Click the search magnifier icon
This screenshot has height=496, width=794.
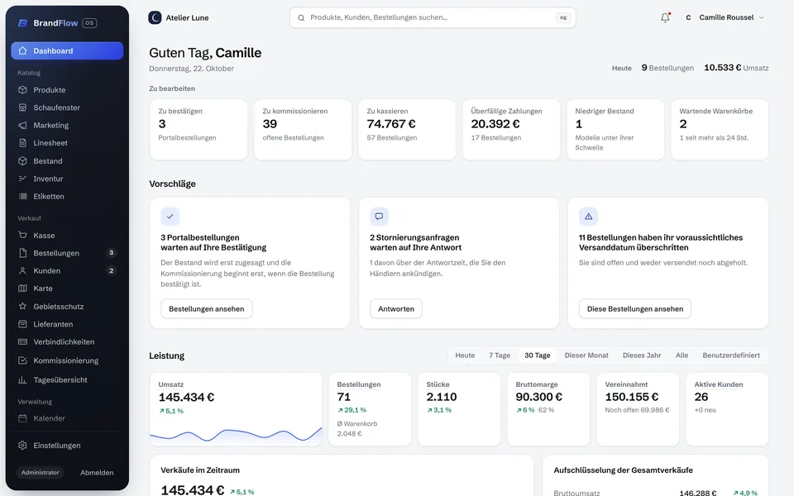(301, 17)
